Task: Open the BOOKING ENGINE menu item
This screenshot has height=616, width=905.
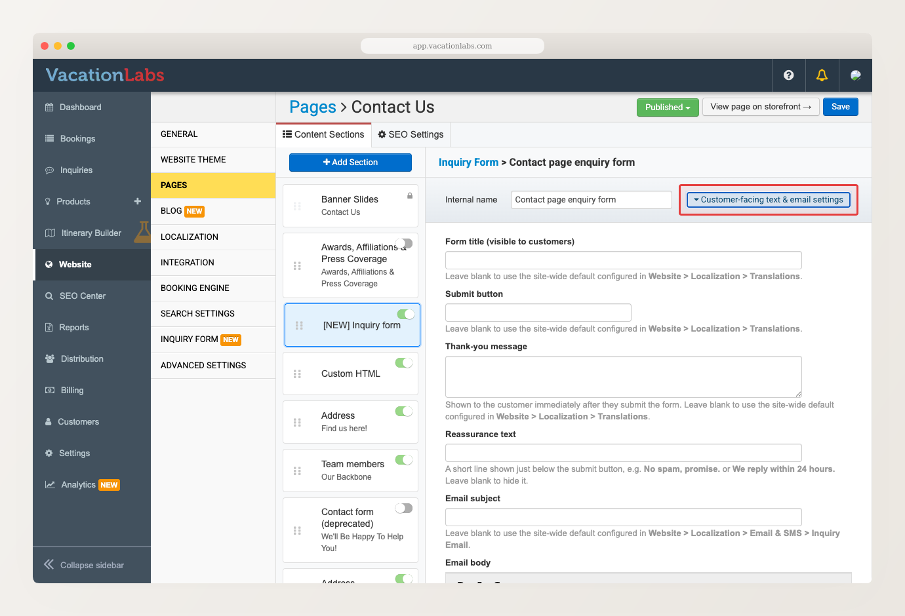Action: tap(213, 288)
